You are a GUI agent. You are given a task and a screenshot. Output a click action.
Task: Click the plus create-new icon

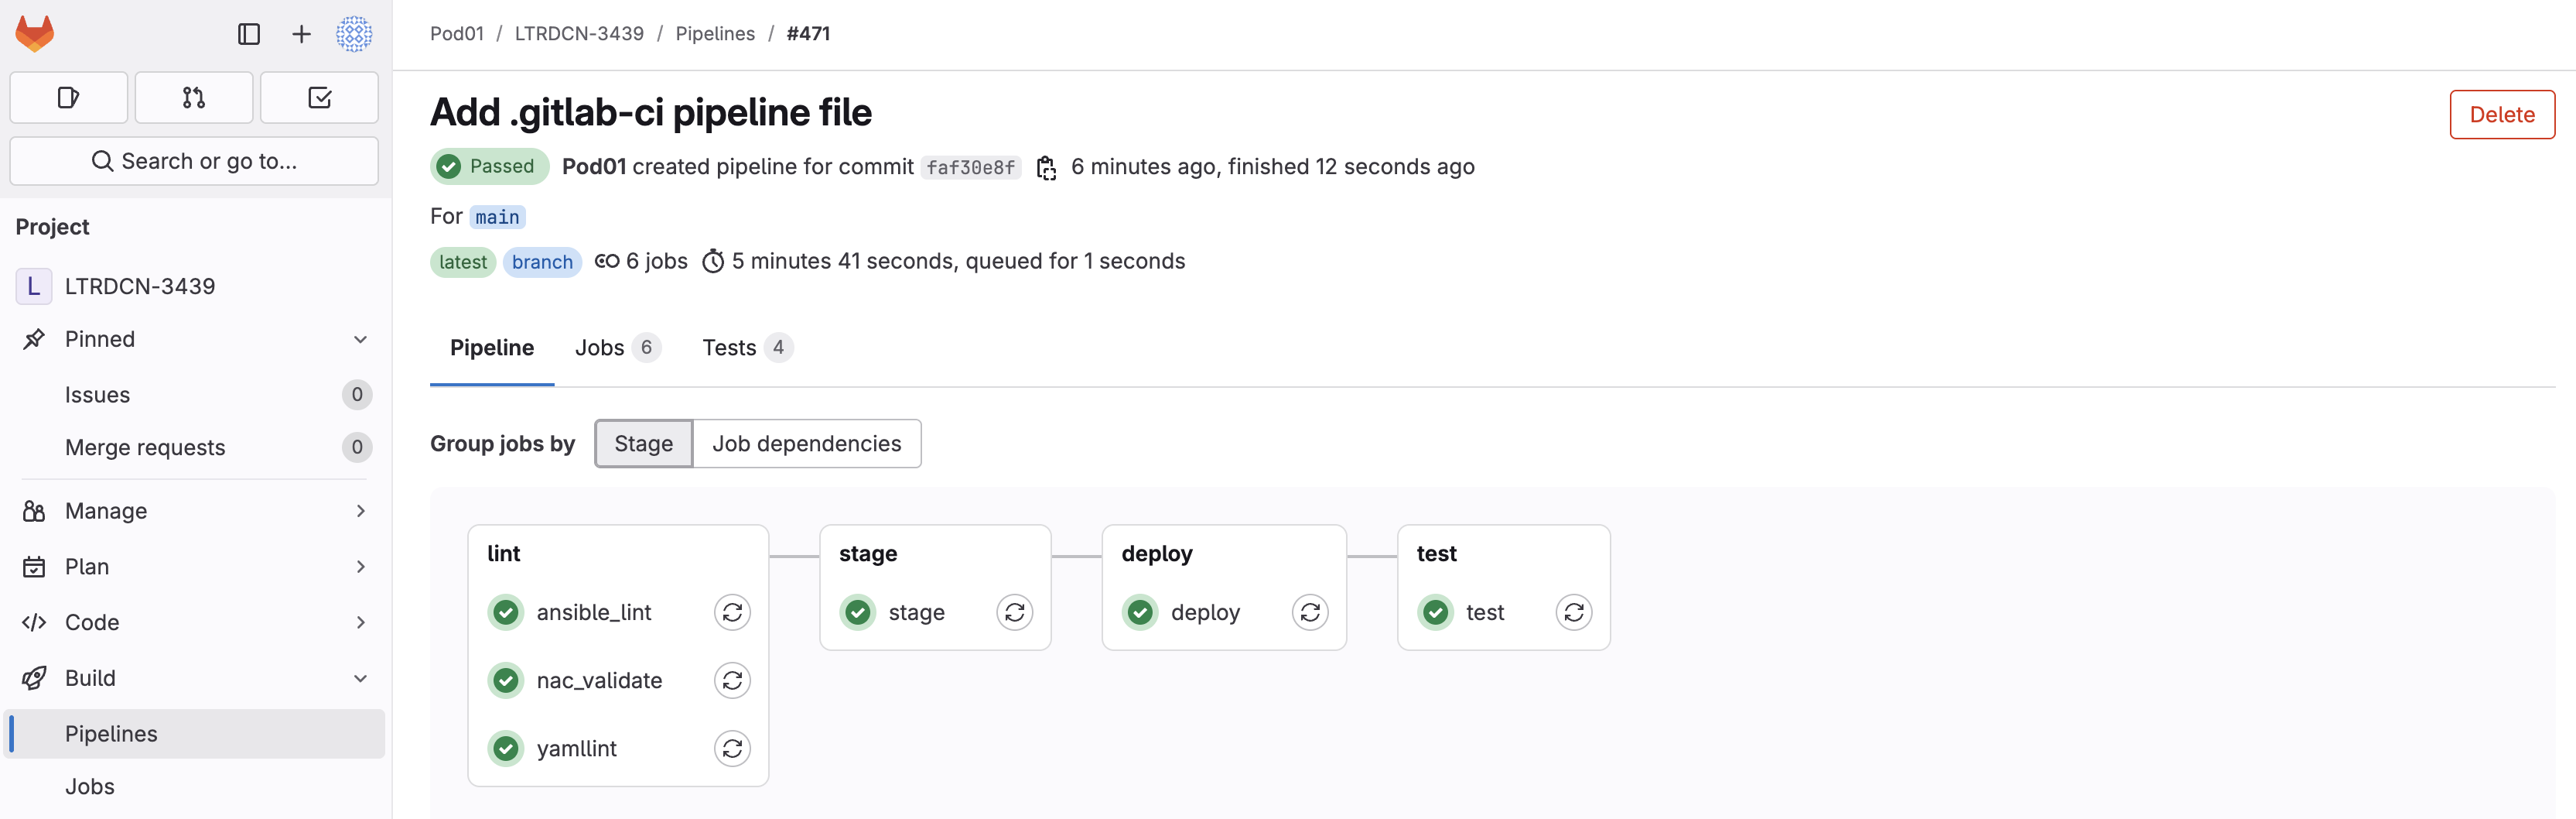(x=301, y=34)
